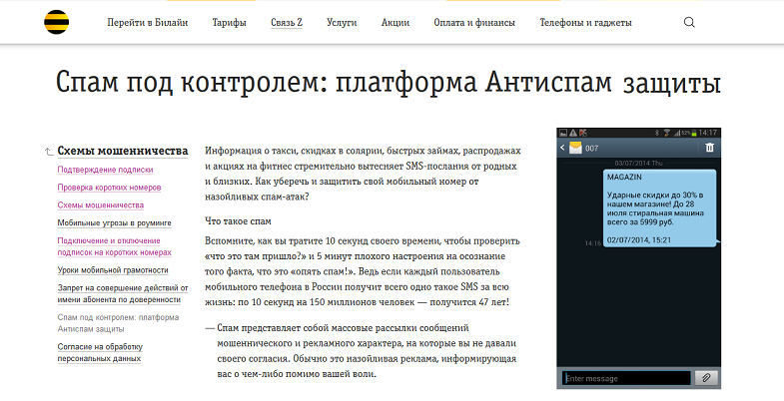
Task: Open Уроки мобильной грамотности link
Action: coord(113,270)
